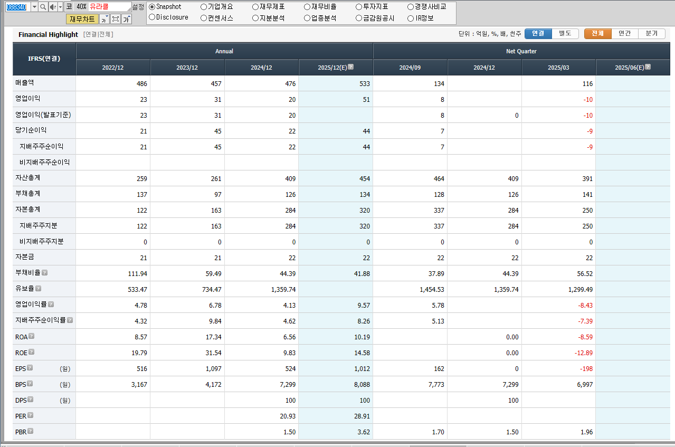Click the 영업이익(발표기준) row label
This screenshot has width=675, height=447.
(43, 115)
